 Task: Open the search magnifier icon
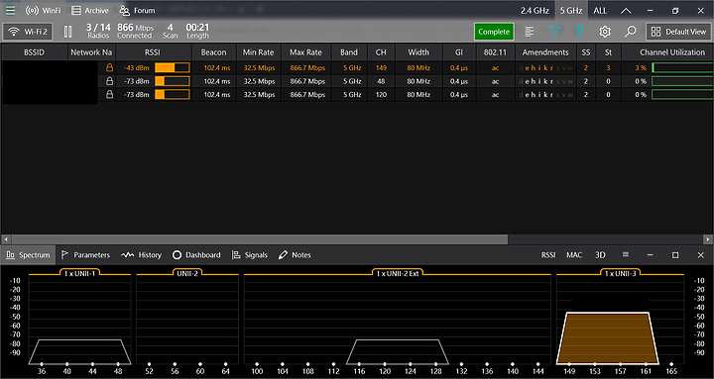coord(631,32)
